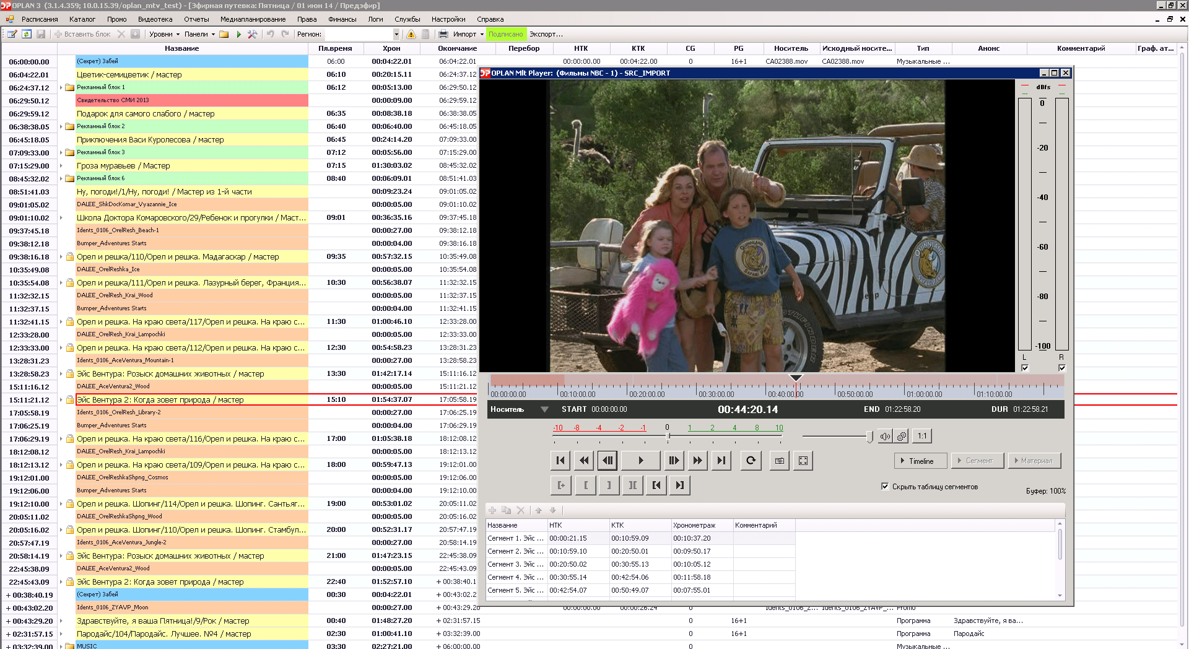Jump to end in player
1189x649 pixels.
721,460
